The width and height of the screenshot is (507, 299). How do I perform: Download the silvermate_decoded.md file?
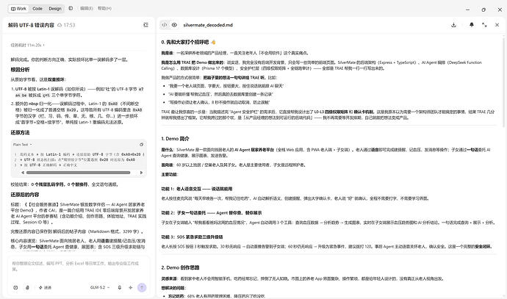tap(453, 25)
